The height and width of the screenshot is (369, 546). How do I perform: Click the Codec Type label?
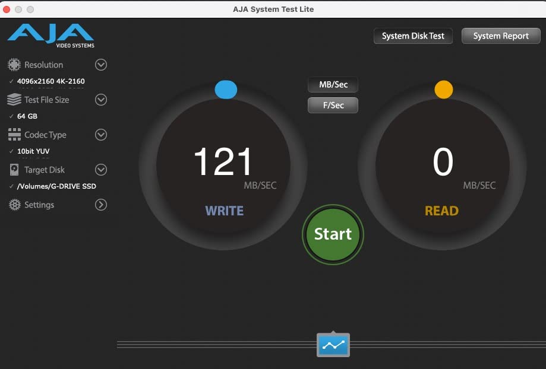pos(45,135)
